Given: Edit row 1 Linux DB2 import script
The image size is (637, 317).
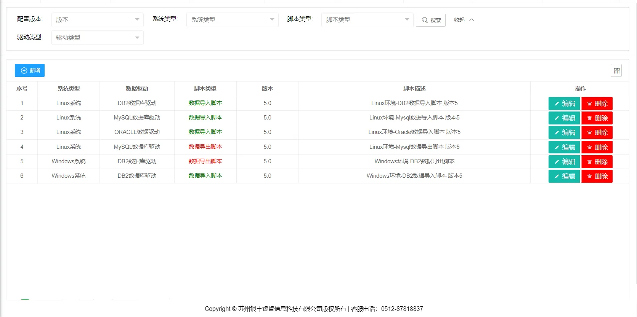Looking at the screenshot, I should tap(564, 104).
